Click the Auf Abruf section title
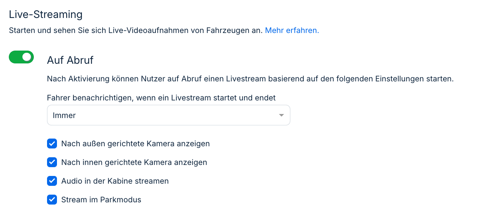This screenshot has width=477, height=217. point(70,60)
